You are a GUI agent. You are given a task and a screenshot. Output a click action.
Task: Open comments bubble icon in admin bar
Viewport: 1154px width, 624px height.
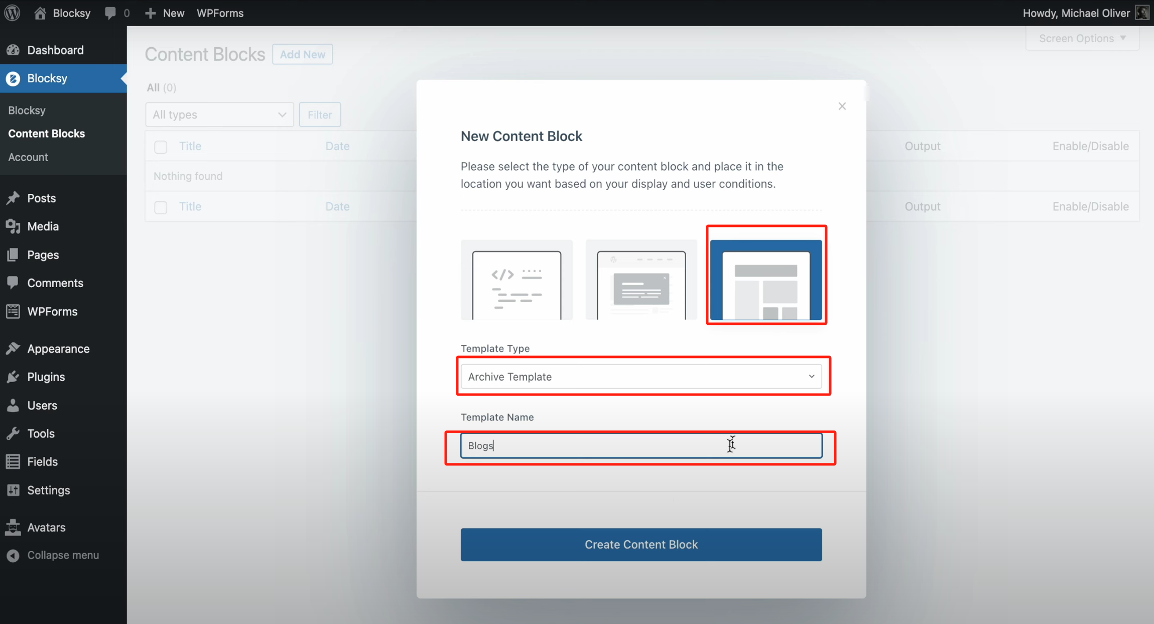pyautogui.click(x=110, y=13)
